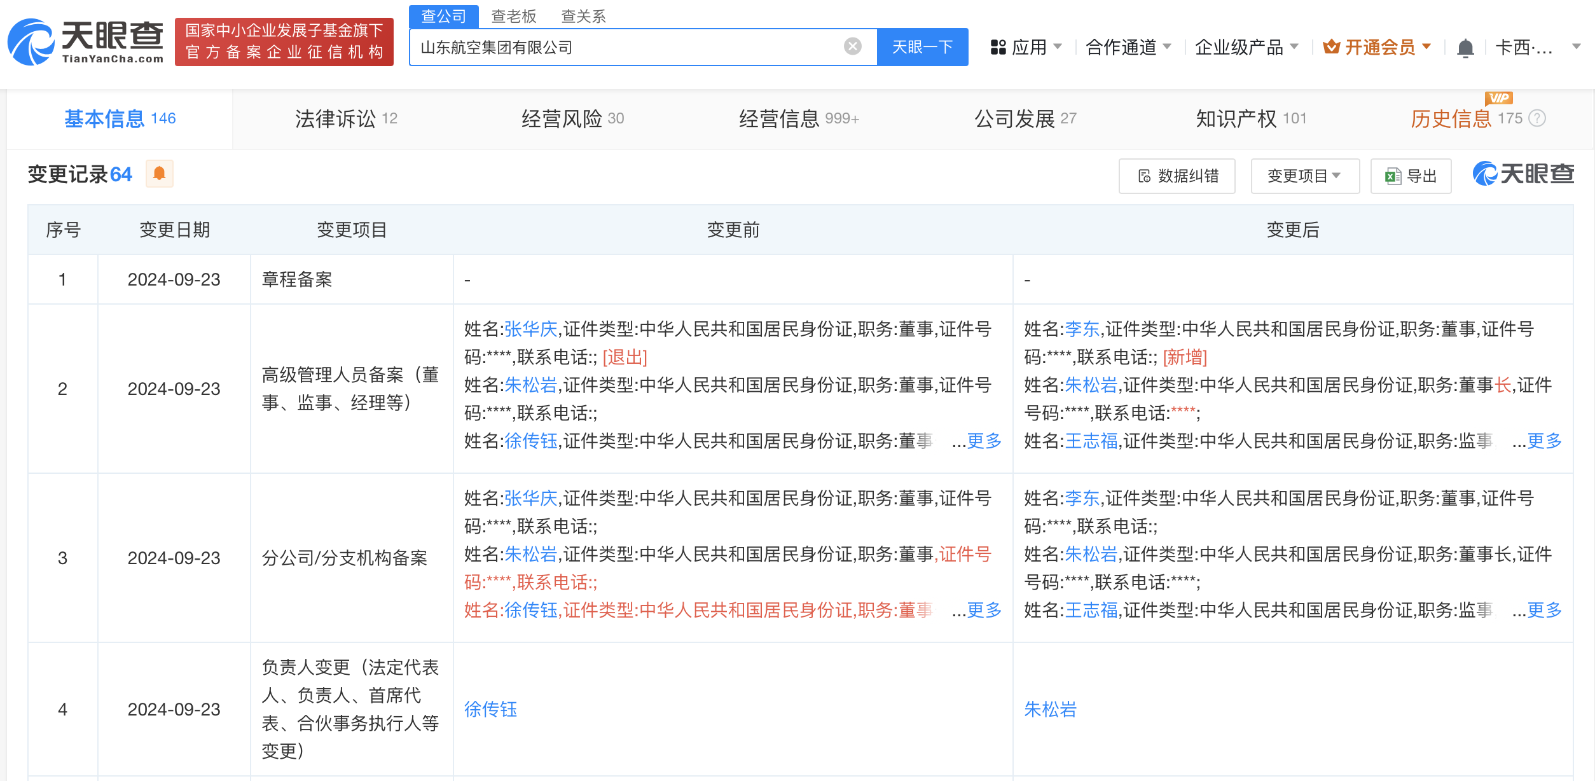Select 负责人变更 change item cell
This screenshot has width=1595, height=781.
click(352, 709)
